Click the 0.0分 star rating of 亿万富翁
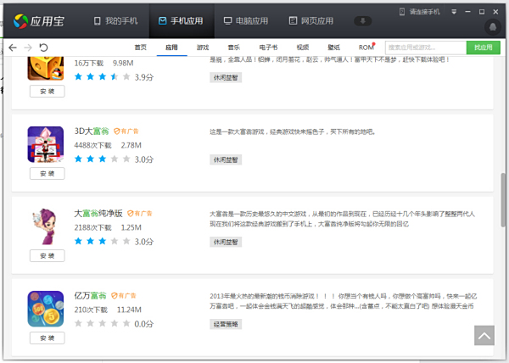The height and width of the screenshot is (363, 509). 114,324
